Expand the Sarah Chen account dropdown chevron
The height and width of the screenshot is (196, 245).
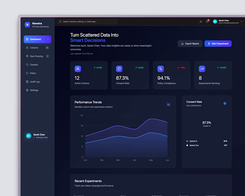click(x=241, y=21)
